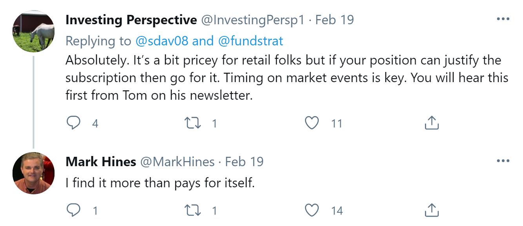Like Investing Perspective's tweet
Screen dimensions: 523x226
click(312, 123)
